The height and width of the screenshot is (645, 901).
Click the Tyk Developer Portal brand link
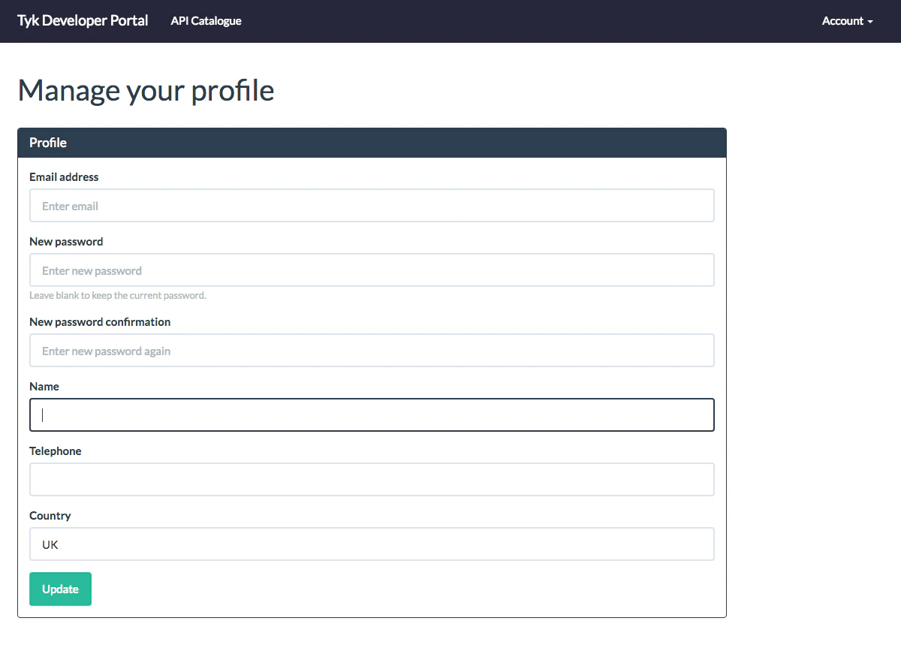coord(82,20)
